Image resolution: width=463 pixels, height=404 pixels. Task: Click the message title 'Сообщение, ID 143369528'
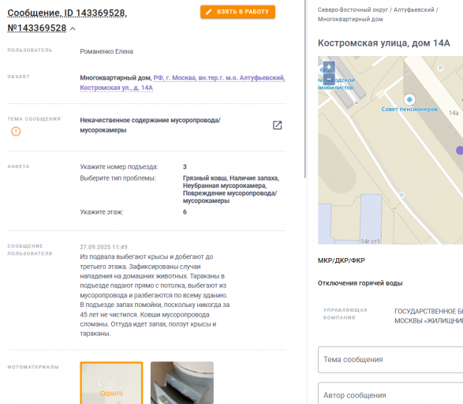coord(67,13)
